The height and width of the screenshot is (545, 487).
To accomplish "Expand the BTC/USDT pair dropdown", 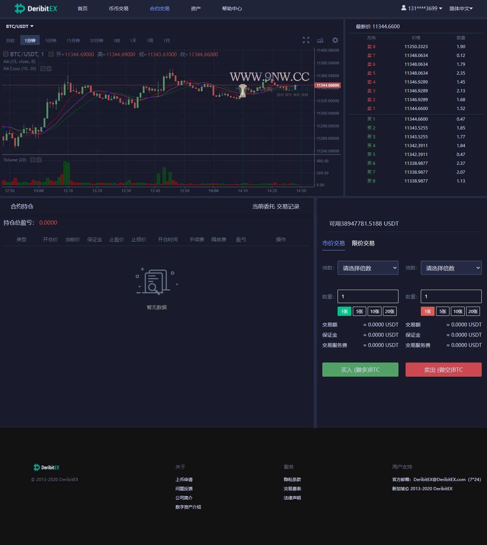I will pos(20,26).
